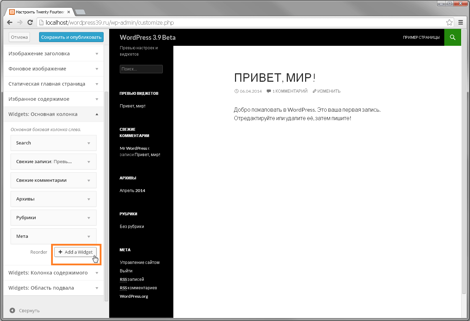Click the Выйти logout link

pos(126,271)
